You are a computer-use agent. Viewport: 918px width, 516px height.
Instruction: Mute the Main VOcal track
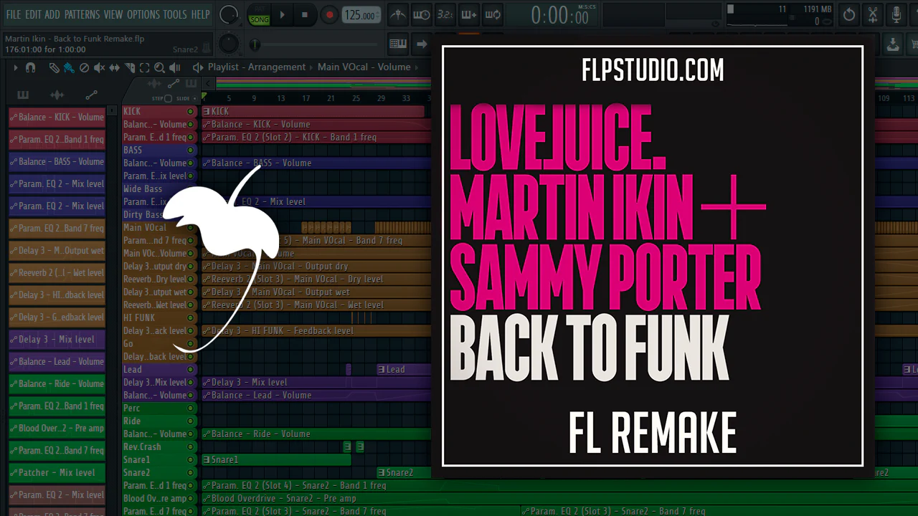(191, 227)
